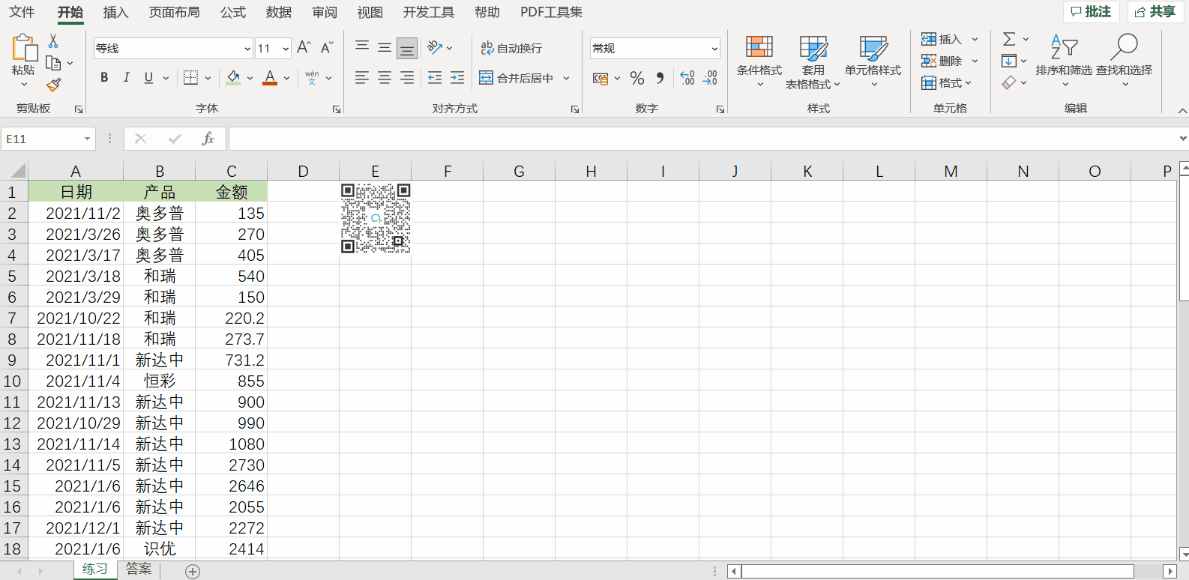This screenshot has width=1189, height=580.
Task: Open the font size 11 dropdown
Action: (286, 49)
